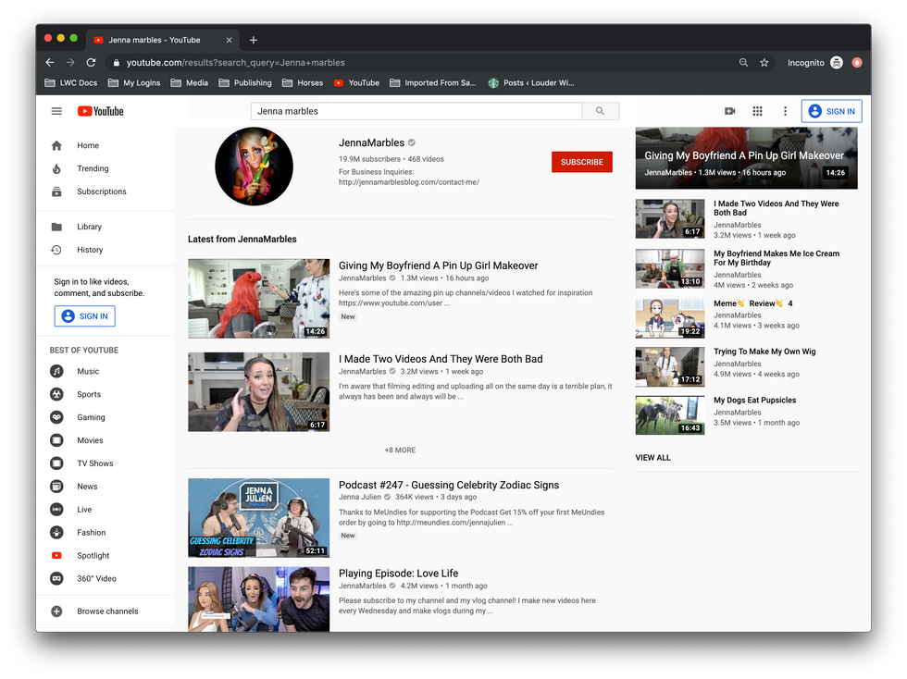The width and height of the screenshot is (907, 679).
Task: Open 'I Made Two Videos' title in results
Action: (441, 359)
